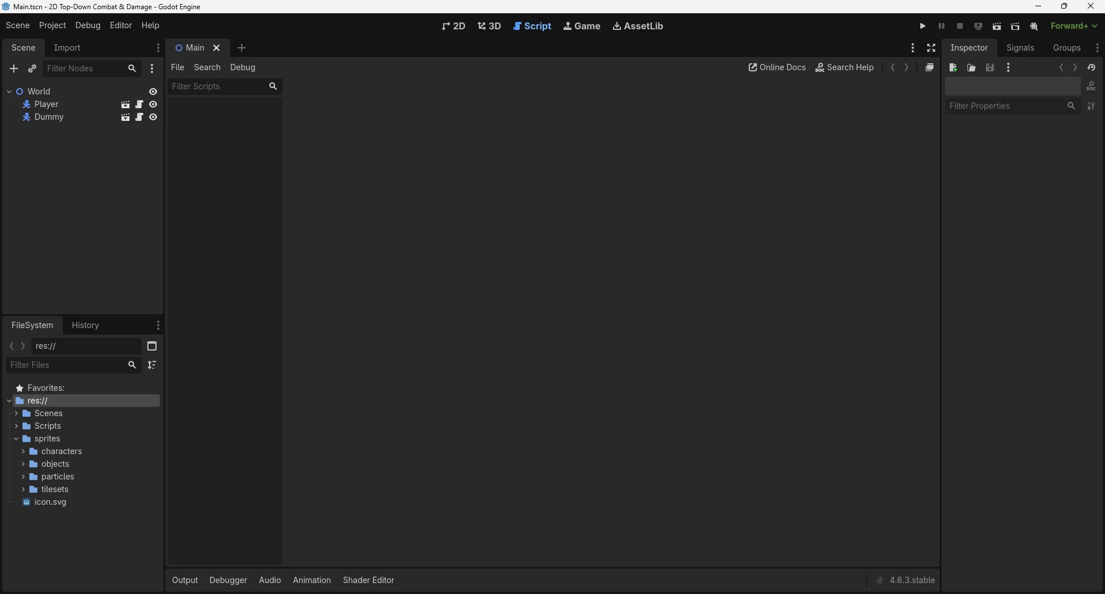Open Player scene in editor icon
This screenshot has width=1105, height=594.
pos(125,104)
